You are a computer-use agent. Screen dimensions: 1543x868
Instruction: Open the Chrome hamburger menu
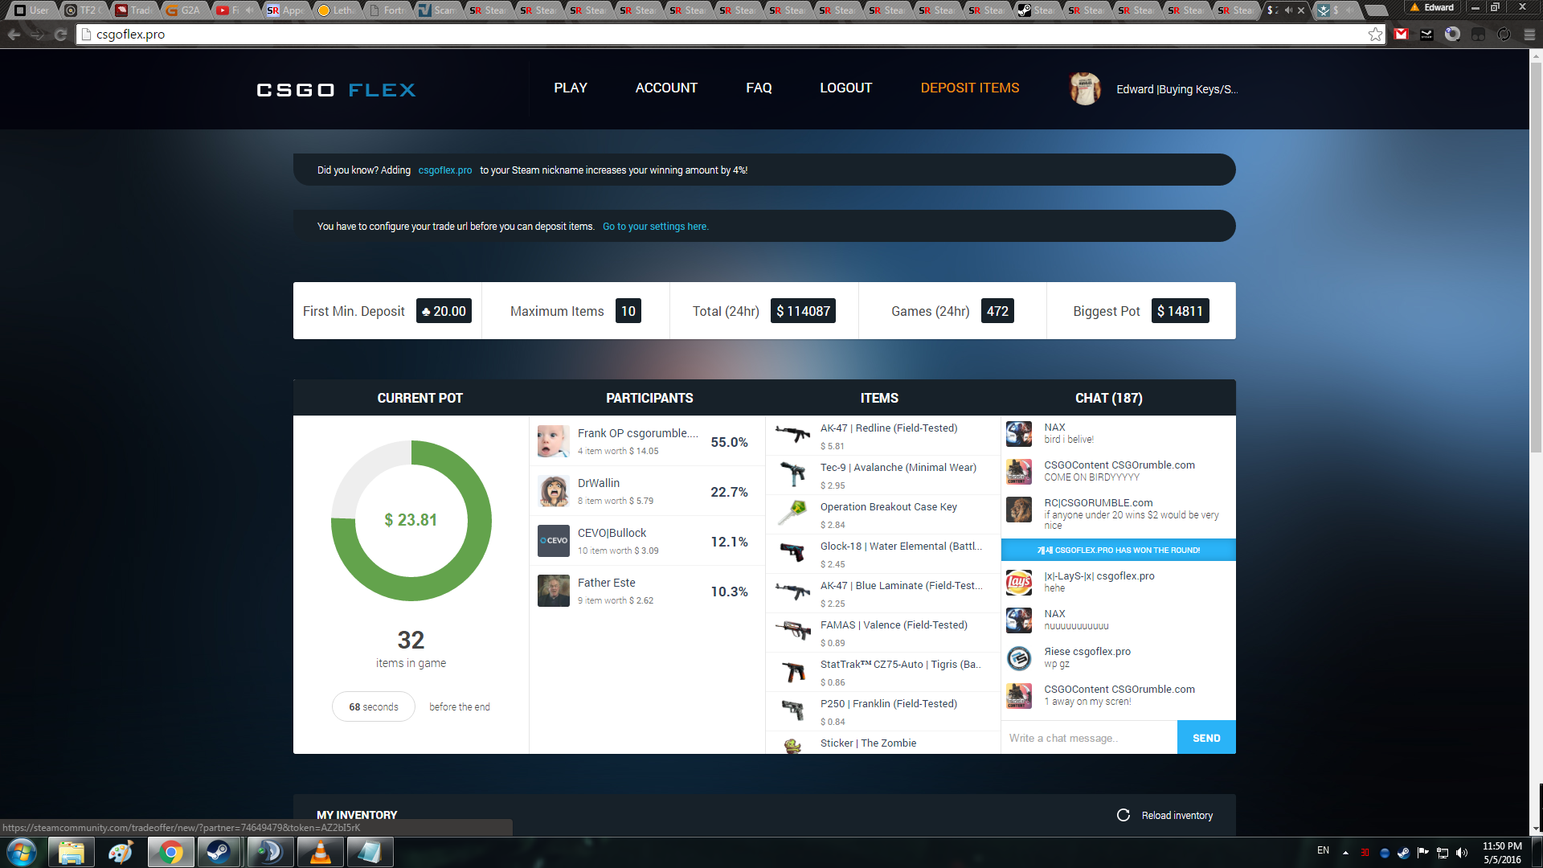[x=1529, y=35]
